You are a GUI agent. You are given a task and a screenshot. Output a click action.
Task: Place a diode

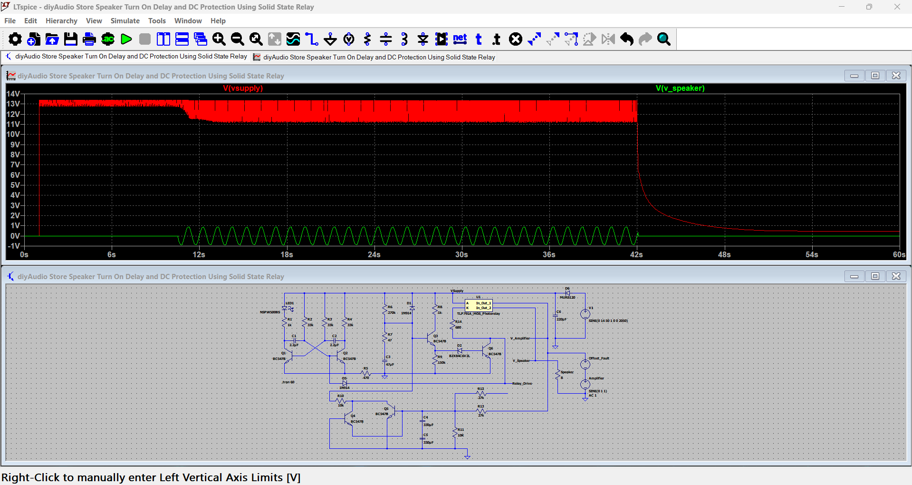click(x=423, y=39)
